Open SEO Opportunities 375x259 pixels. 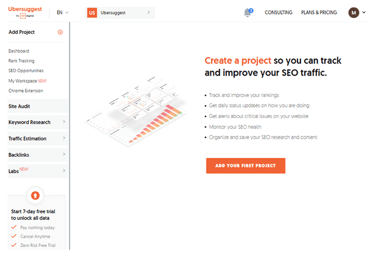coord(26,71)
